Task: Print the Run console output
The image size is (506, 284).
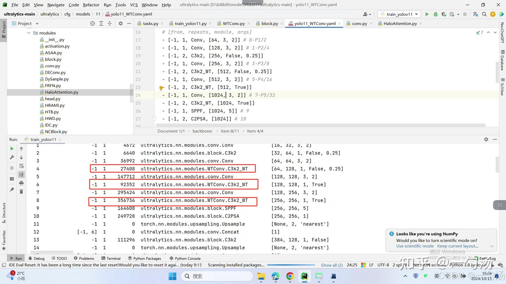Action: 21,183
